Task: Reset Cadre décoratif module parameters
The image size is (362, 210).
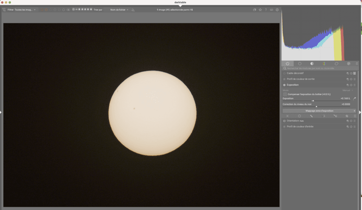Action: point(351,73)
